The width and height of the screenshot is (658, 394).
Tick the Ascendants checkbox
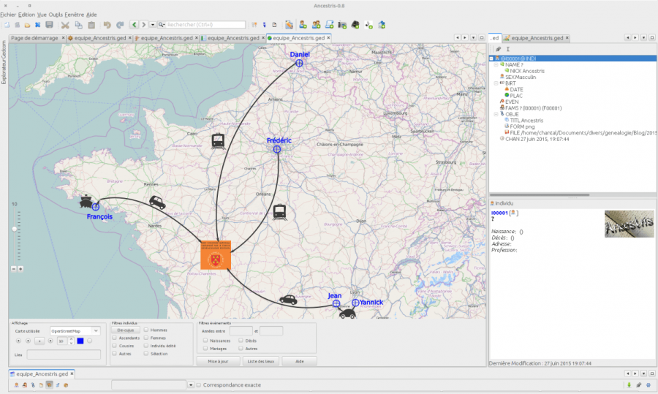[x=114, y=338]
